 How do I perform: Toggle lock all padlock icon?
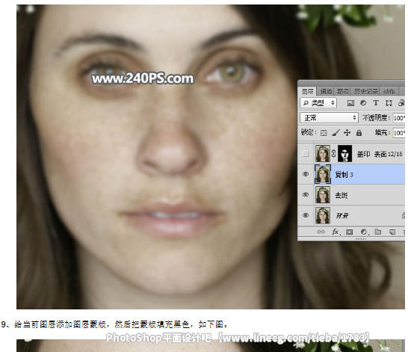click(x=359, y=133)
